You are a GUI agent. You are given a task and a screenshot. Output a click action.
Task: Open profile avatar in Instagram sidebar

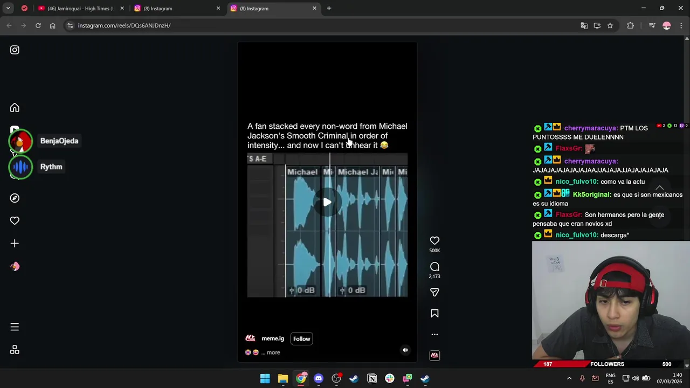[15, 266]
